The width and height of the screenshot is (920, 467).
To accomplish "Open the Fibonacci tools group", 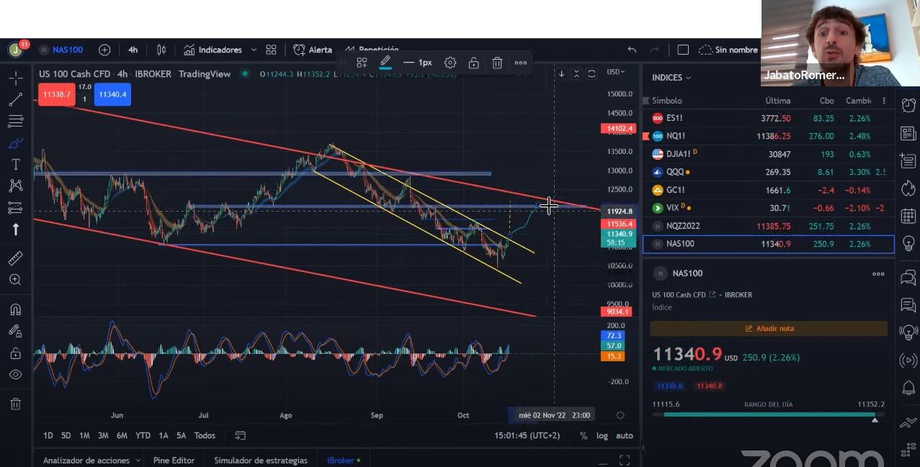I will (x=15, y=121).
